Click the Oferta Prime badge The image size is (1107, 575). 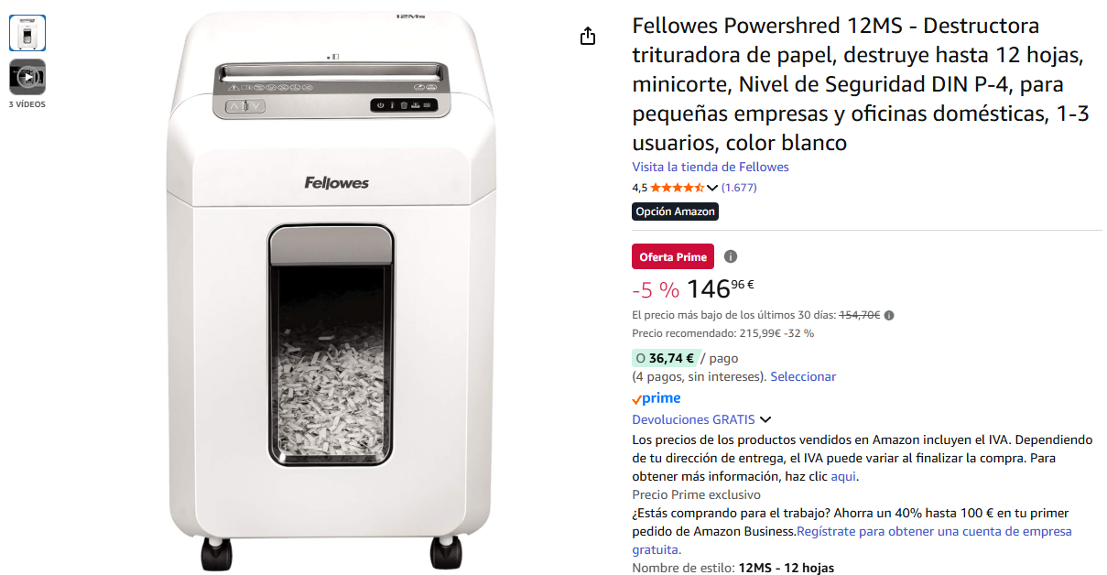(673, 256)
